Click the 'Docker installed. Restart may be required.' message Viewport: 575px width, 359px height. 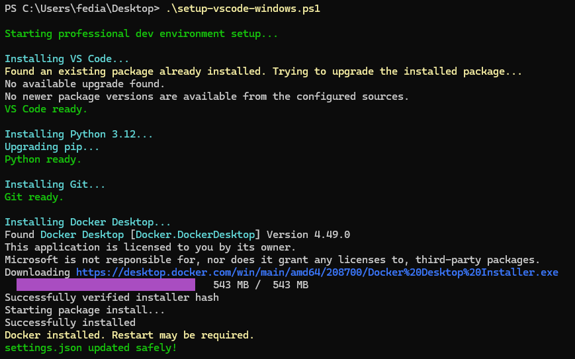click(x=129, y=335)
